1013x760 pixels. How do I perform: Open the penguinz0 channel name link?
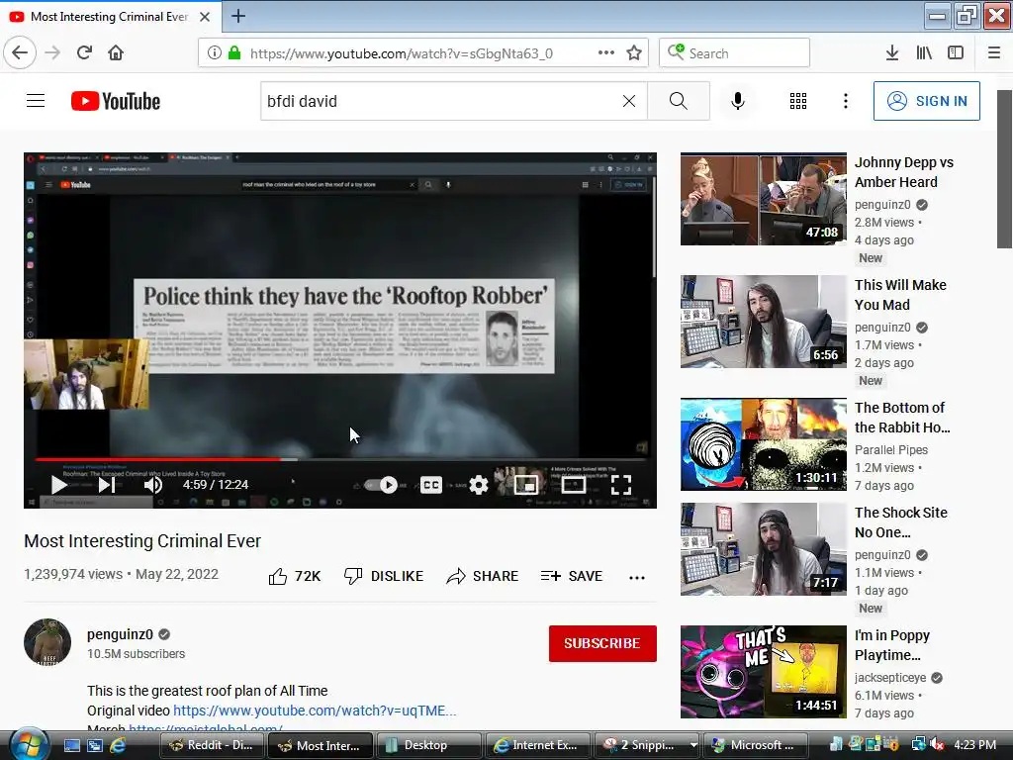[120, 634]
